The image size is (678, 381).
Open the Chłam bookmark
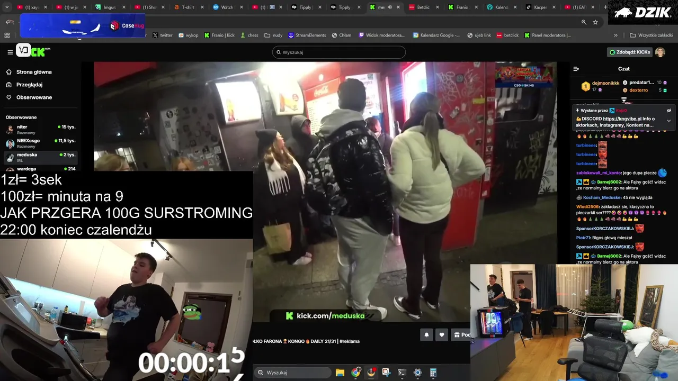pyautogui.click(x=342, y=35)
